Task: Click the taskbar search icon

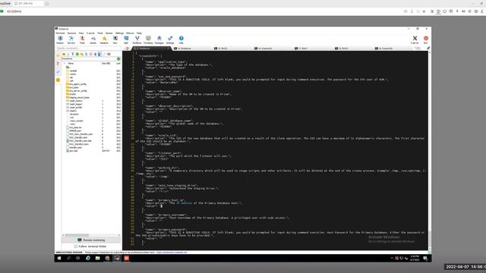Action: [x=69, y=258]
